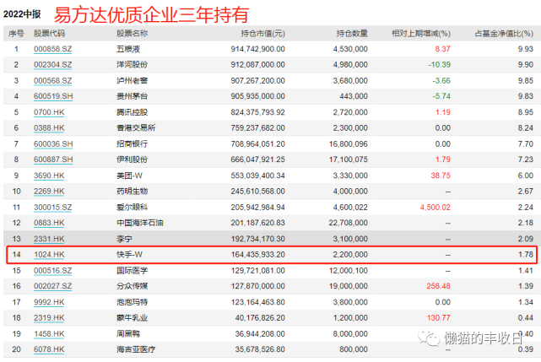Image resolution: width=541 pixels, height=362 pixels.
Task: Click the 持仓数量 column header
Action: click(352, 34)
